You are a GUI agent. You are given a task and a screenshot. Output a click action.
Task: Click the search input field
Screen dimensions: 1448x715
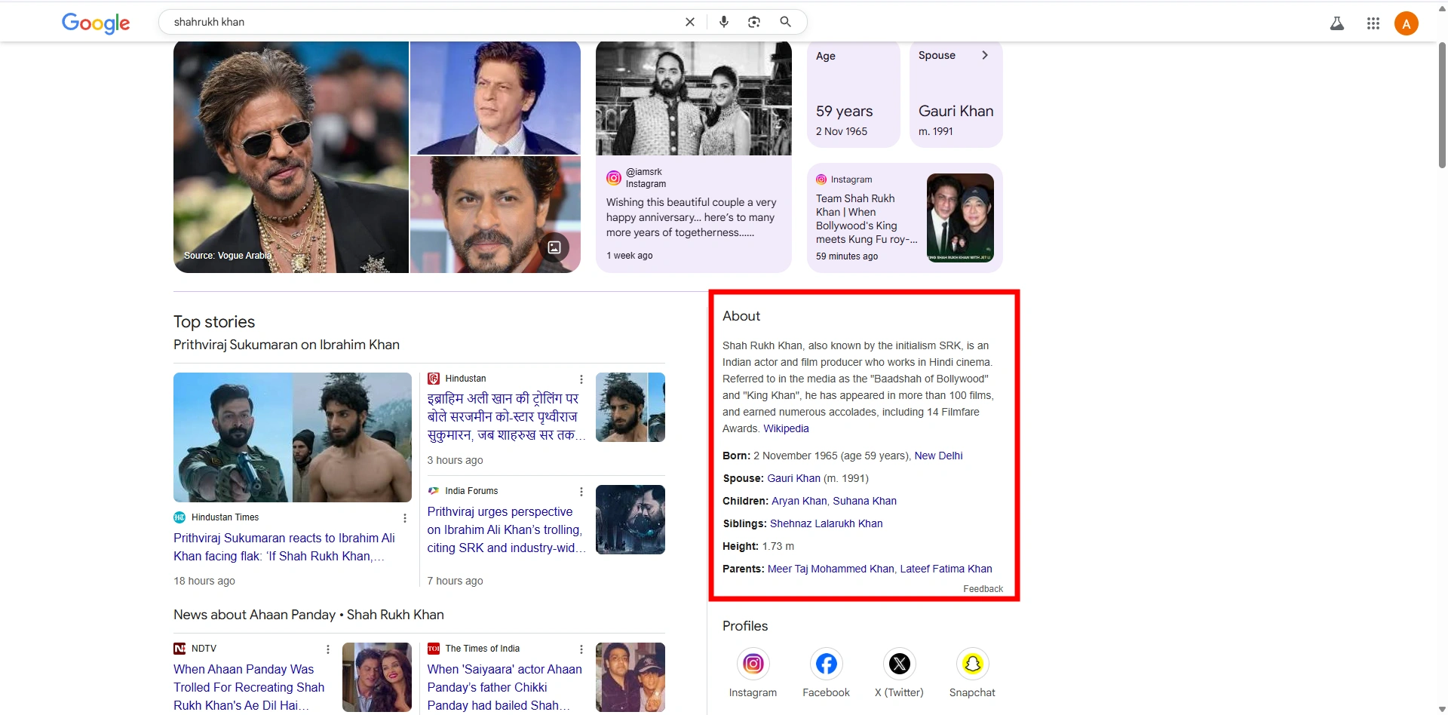(422, 22)
